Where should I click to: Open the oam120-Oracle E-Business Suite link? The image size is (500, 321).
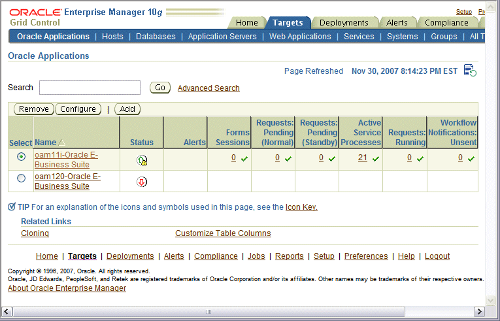point(67,181)
